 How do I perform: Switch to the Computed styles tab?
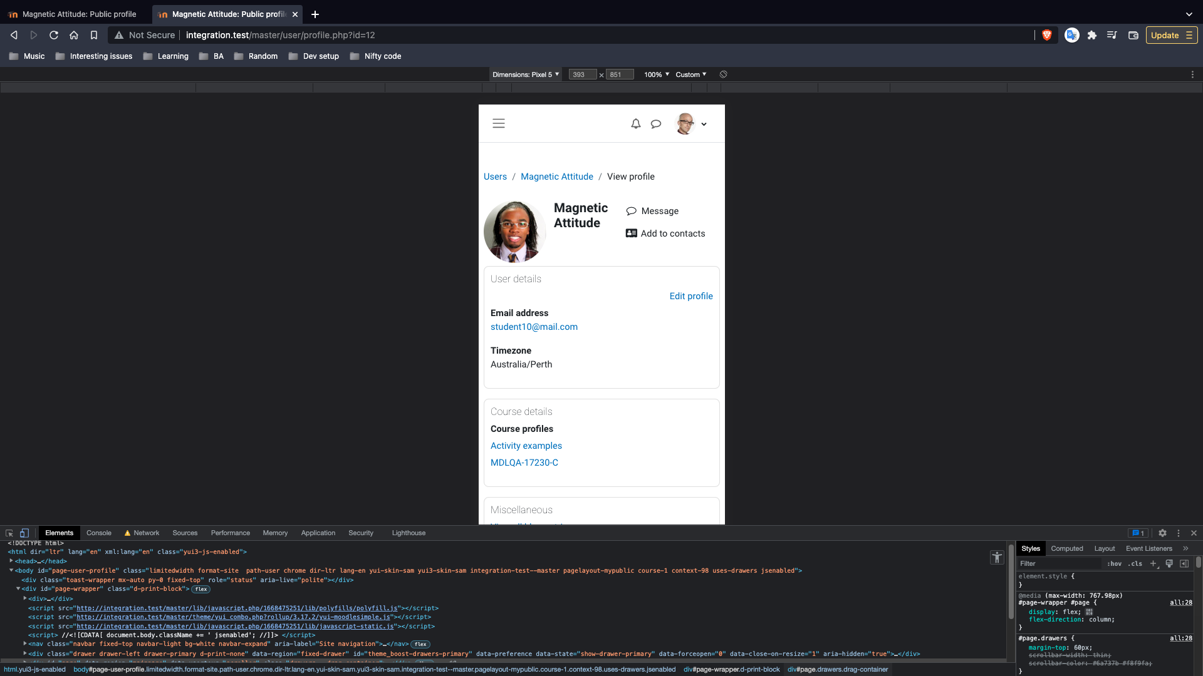(1067, 548)
